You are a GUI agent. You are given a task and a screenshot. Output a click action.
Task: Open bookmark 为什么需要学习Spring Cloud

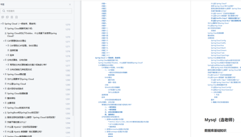[x=20, y=79]
